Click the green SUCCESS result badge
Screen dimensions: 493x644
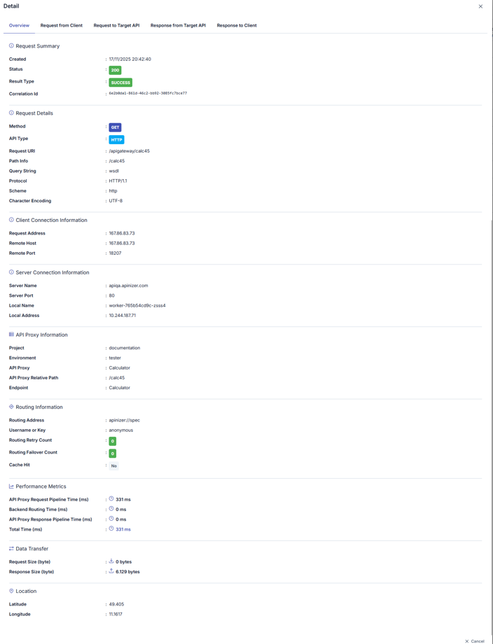click(x=120, y=83)
